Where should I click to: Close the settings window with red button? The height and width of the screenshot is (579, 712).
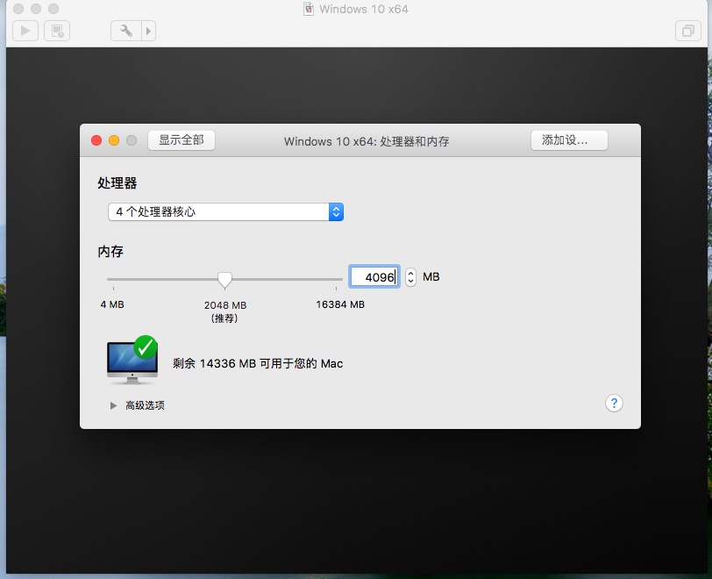(x=96, y=139)
